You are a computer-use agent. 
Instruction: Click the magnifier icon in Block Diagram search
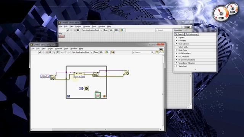[x=152, y=53]
